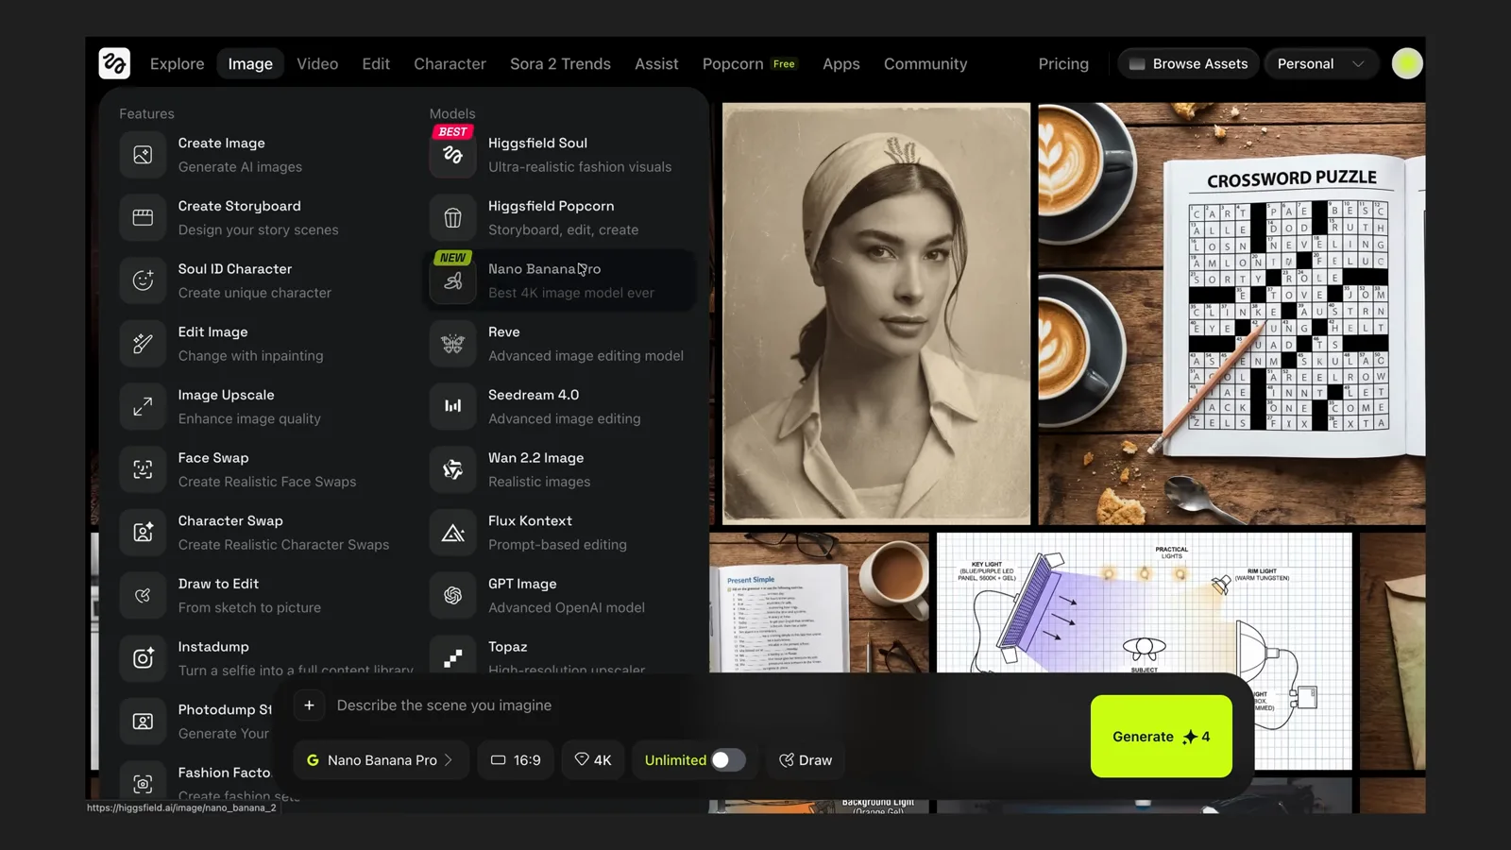
Task: Click the Image Upscale icon
Action: tap(143, 406)
